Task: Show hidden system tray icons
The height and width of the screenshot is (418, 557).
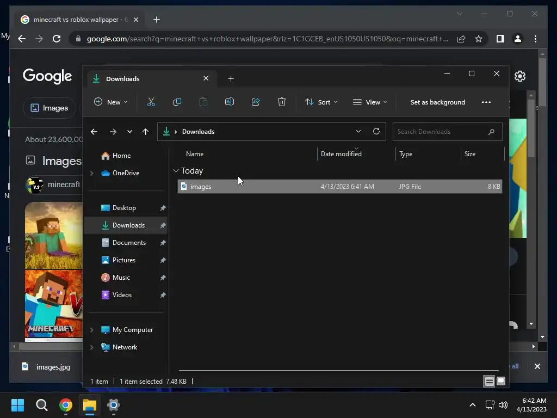Action: click(x=473, y=405)
